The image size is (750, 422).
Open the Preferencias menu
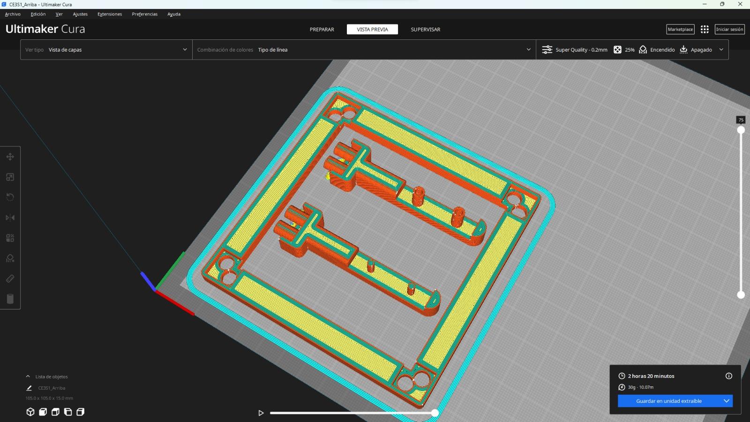145,14
